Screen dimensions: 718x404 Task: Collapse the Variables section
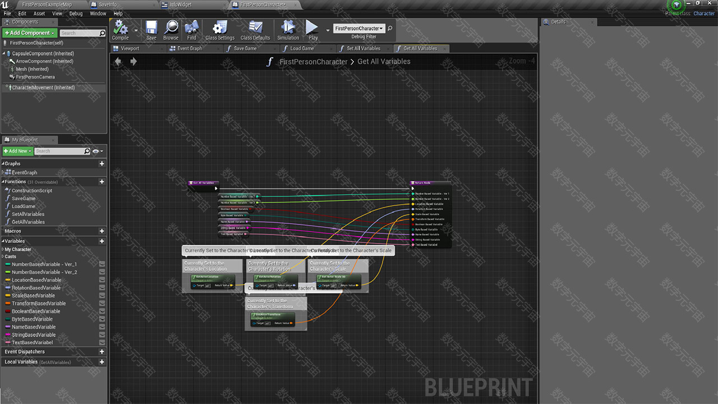(x=3, y=241)
